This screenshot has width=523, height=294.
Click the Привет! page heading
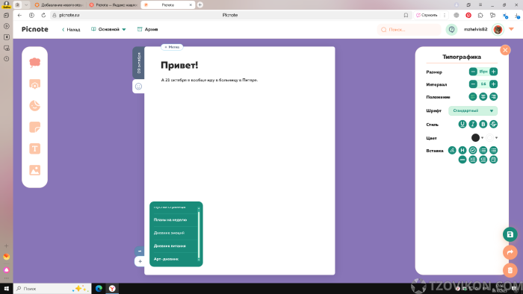[x=179, y=65]
